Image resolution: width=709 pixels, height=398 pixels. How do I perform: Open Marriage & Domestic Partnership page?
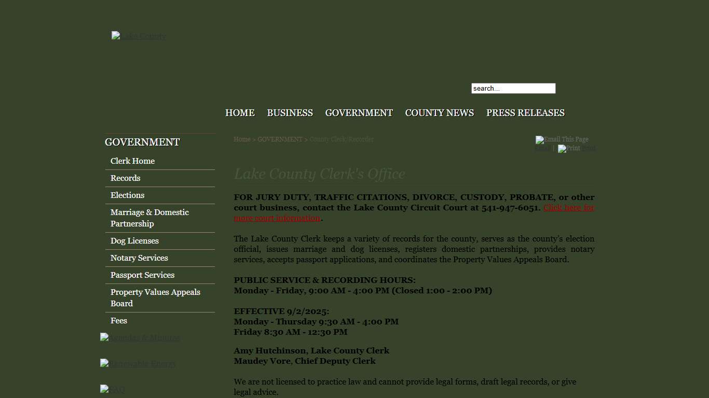point(149,218)
